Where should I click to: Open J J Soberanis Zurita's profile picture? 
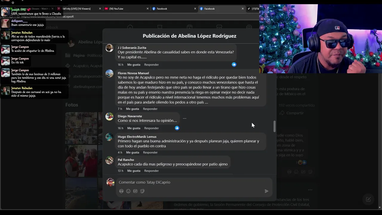[110, 48]
